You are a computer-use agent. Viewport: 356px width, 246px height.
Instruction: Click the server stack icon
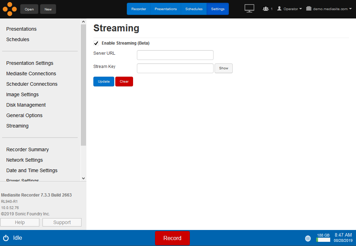point(309,9)
